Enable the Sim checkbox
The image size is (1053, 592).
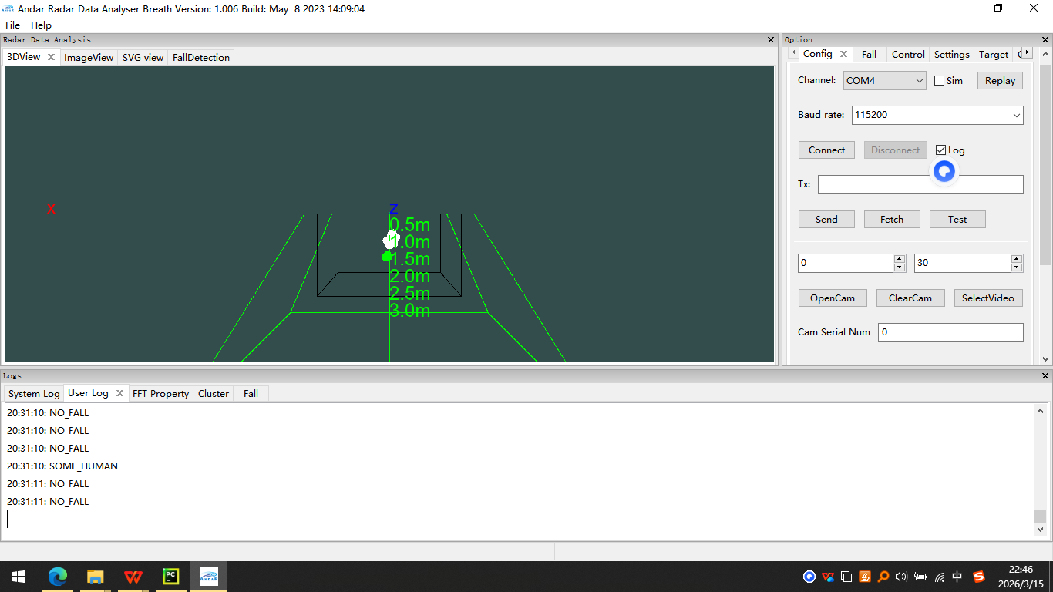(x=939, y=81)
